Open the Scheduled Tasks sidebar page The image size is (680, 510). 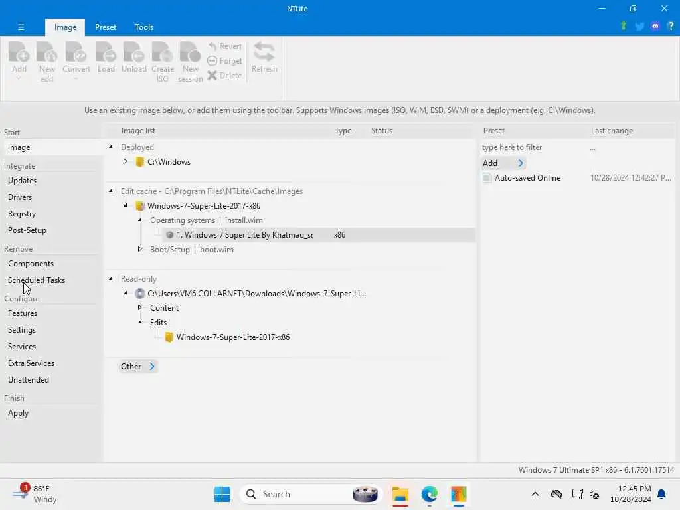[37, 280]
